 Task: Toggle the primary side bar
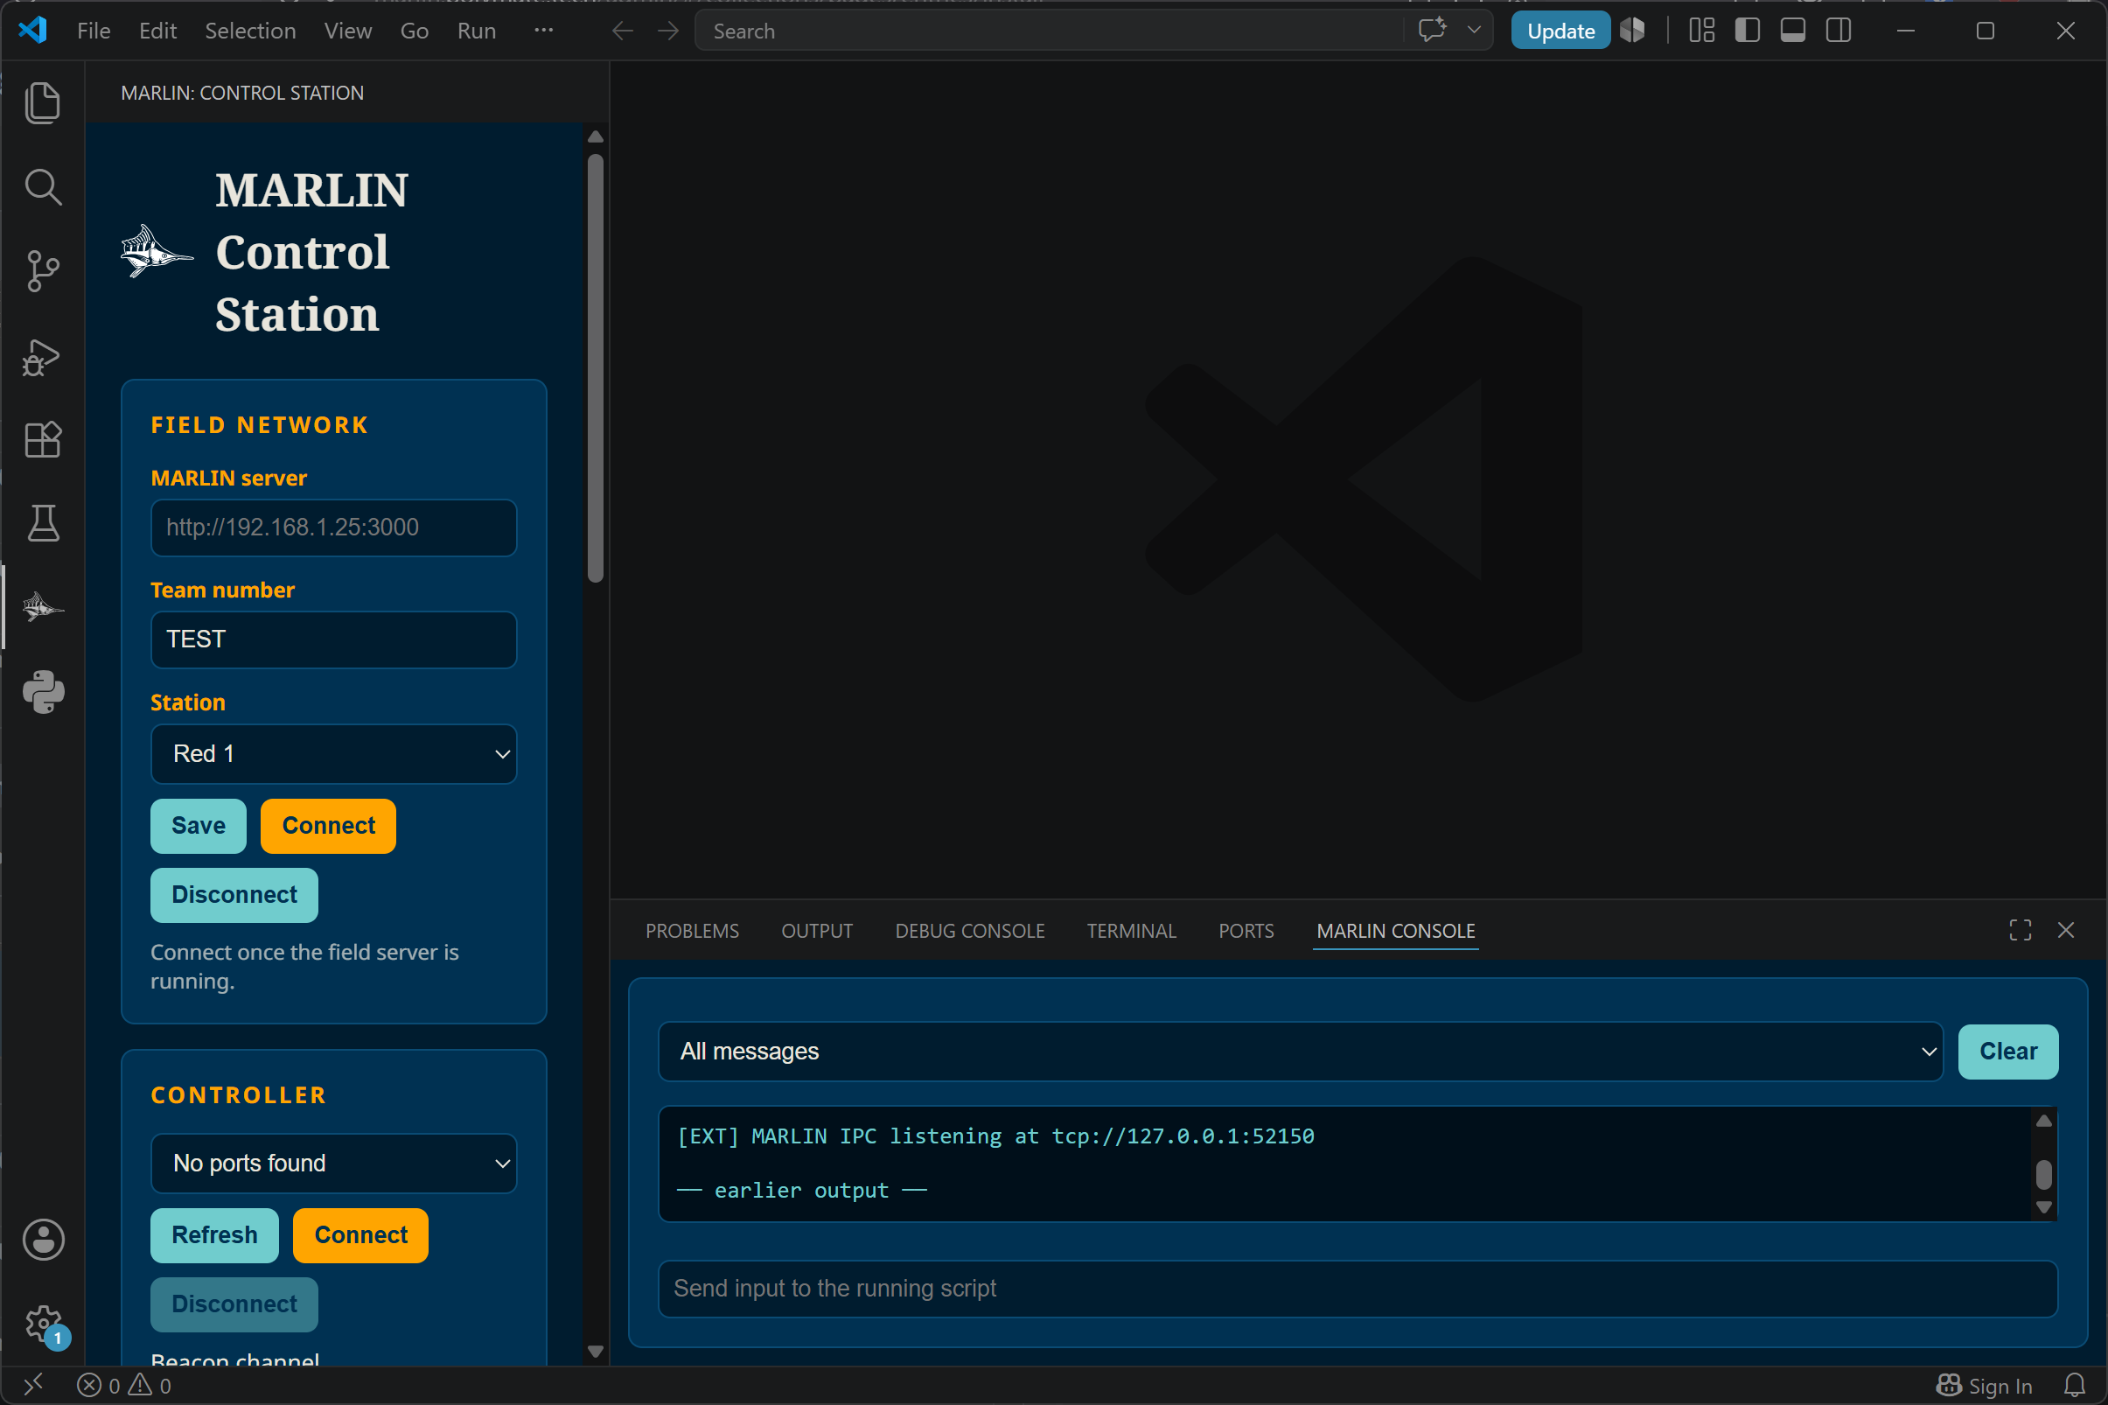[1747, 31]
